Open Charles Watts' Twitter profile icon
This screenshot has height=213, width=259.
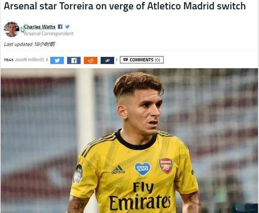pos(68,27)
